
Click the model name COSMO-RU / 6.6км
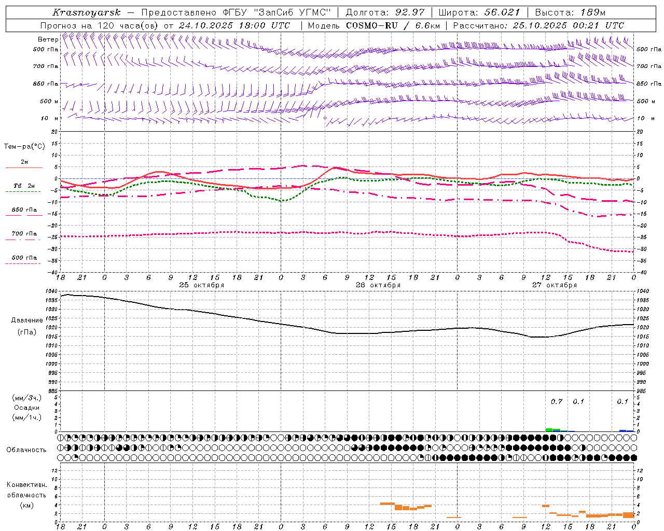[393, 25]
